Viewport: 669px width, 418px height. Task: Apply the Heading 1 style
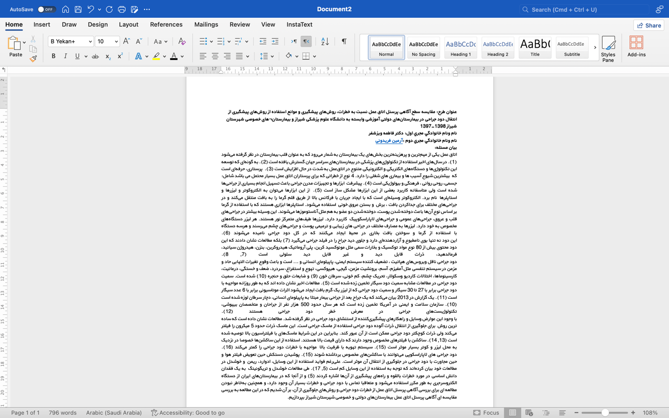click(x=461, y=47)
